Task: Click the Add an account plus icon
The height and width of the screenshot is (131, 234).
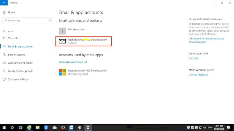Action: 62,31
